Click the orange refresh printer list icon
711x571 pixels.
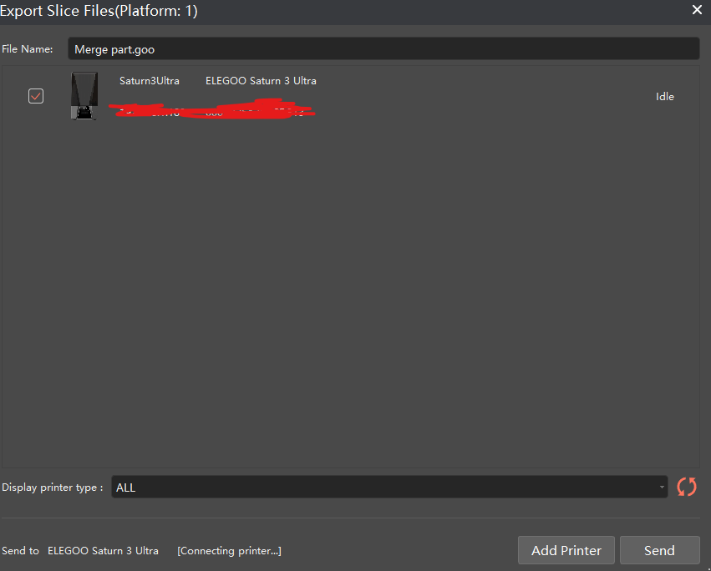pos(686,487)
